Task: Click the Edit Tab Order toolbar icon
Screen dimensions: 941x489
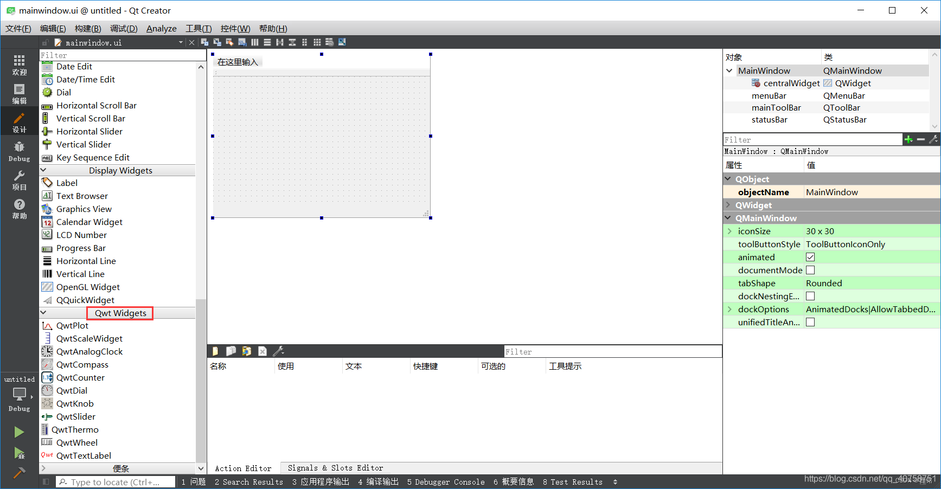Action: (x=242, y=42)
